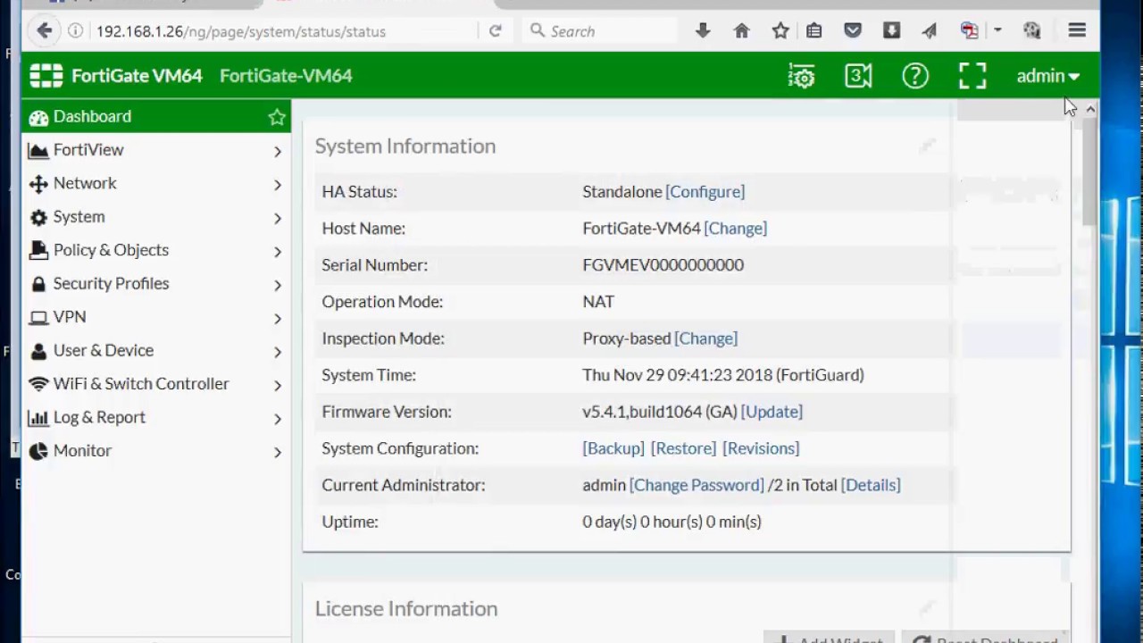
Task: Expand the Log & Report section
Action: click(98, 417)
